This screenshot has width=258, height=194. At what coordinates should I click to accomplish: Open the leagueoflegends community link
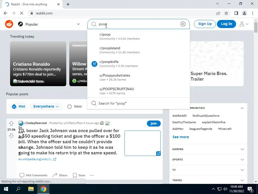(x=201, y=129)
